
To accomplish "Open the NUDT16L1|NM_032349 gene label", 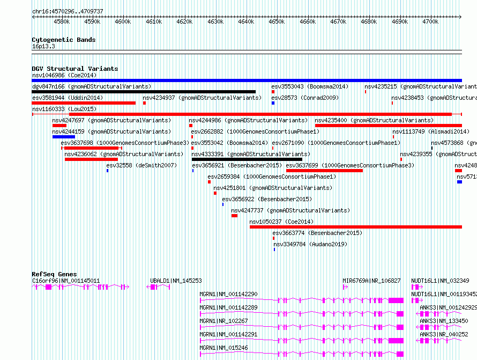I will 440,281.
